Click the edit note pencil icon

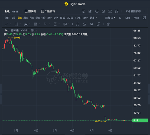point(90,11)
